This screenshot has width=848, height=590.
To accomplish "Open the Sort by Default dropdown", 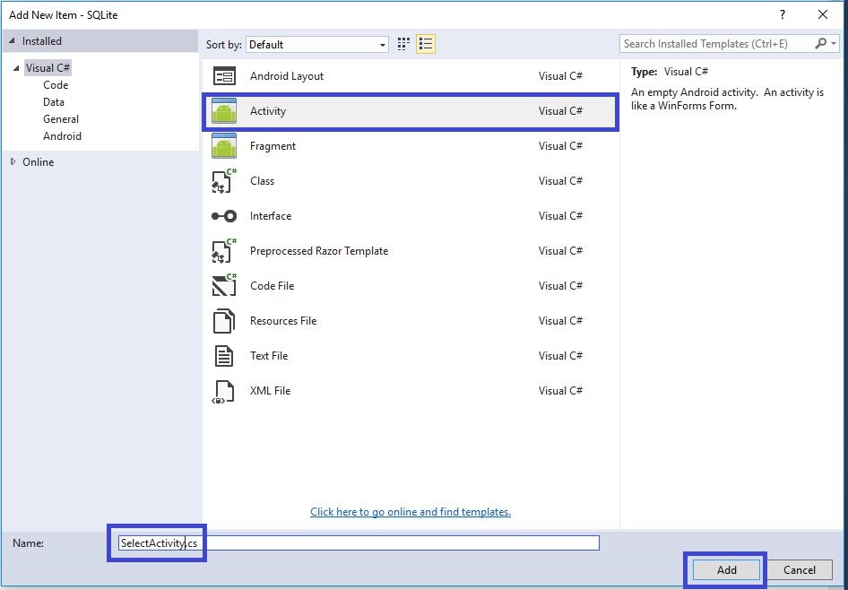I will [317, 44].
